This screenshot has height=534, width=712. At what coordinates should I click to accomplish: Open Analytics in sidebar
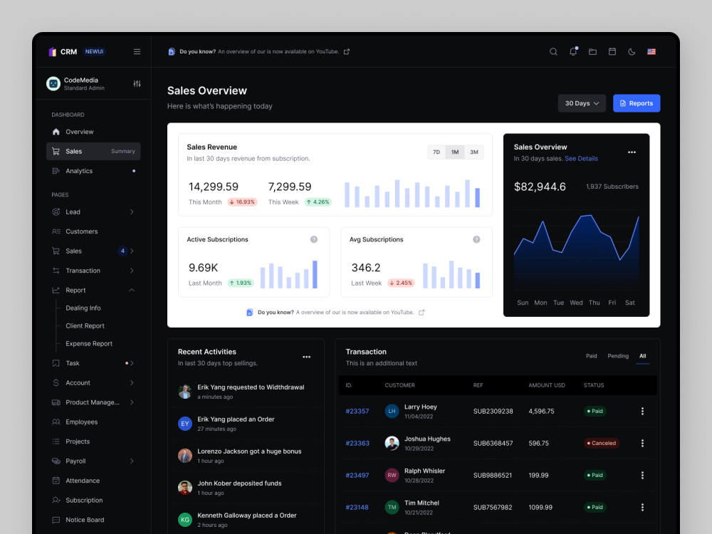coord(93,171)
